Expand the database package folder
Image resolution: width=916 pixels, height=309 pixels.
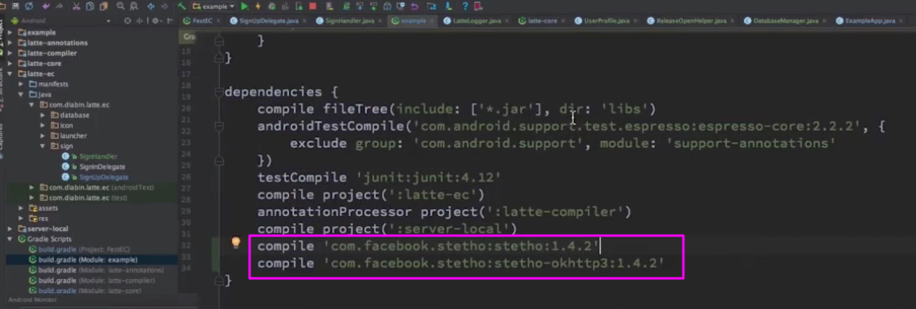43,115
